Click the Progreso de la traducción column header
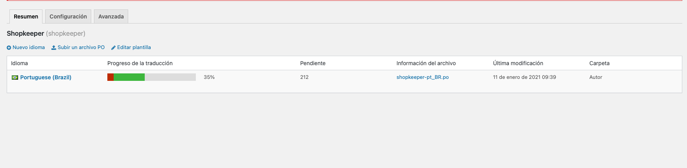Screen dimensions: 687x168 coord(140,63)
